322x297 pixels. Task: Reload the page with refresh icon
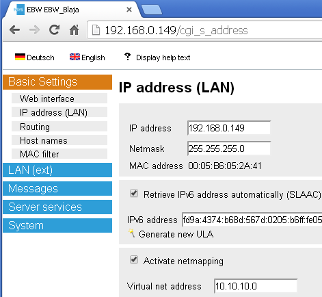pos(55,29)
